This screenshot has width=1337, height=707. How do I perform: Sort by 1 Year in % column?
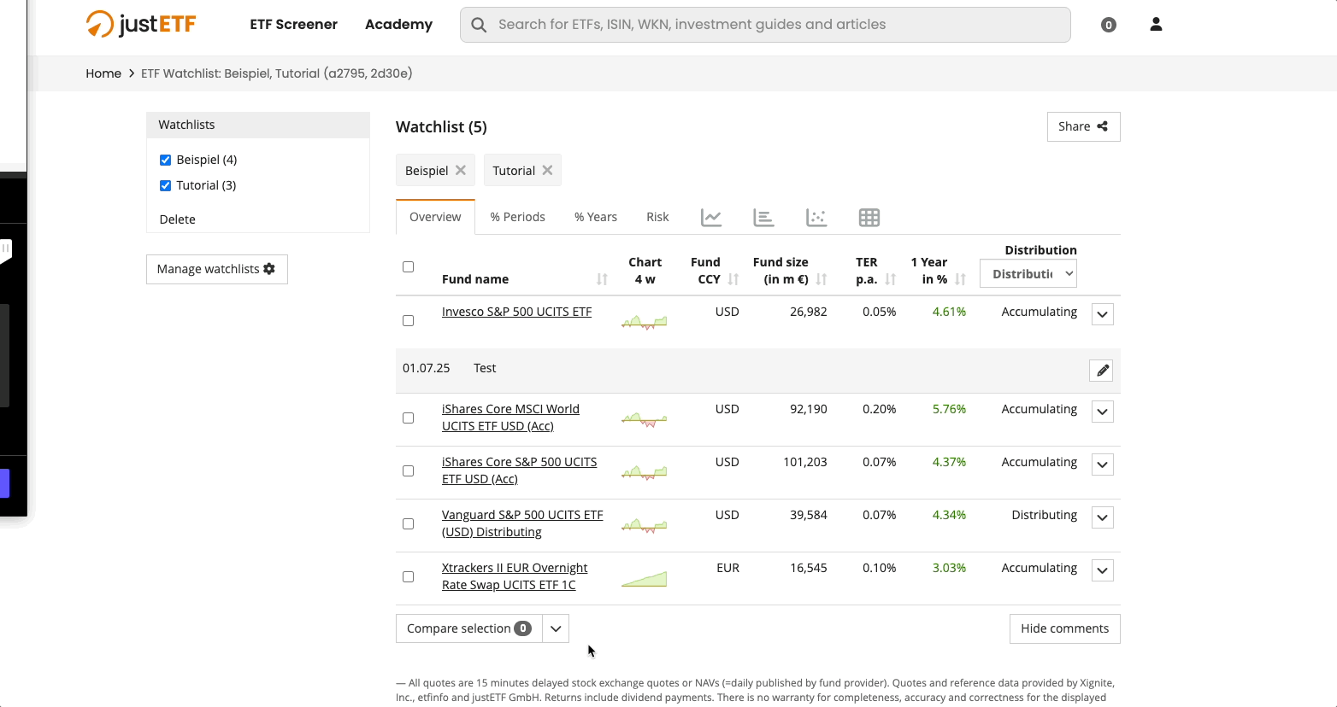point(961,279)
